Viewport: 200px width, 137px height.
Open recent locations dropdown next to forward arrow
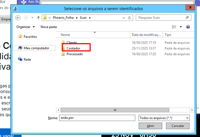point(32,18)
